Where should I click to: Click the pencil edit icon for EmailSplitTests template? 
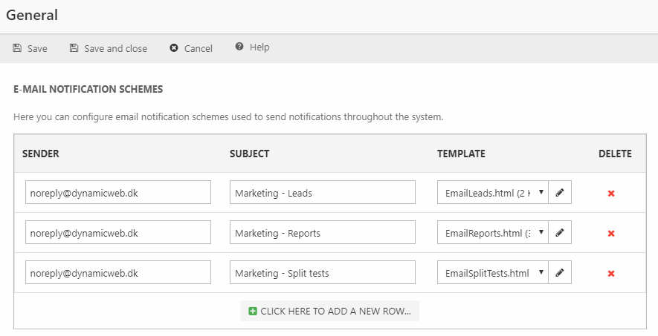tap(560, 273)
